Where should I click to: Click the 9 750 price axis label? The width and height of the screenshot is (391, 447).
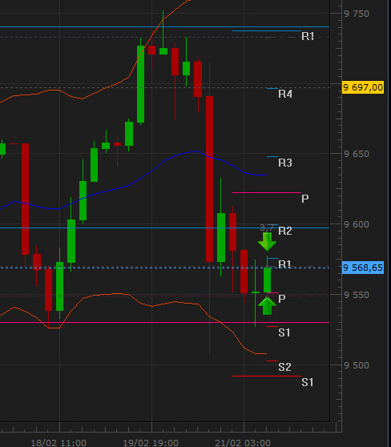coord(357,14)
